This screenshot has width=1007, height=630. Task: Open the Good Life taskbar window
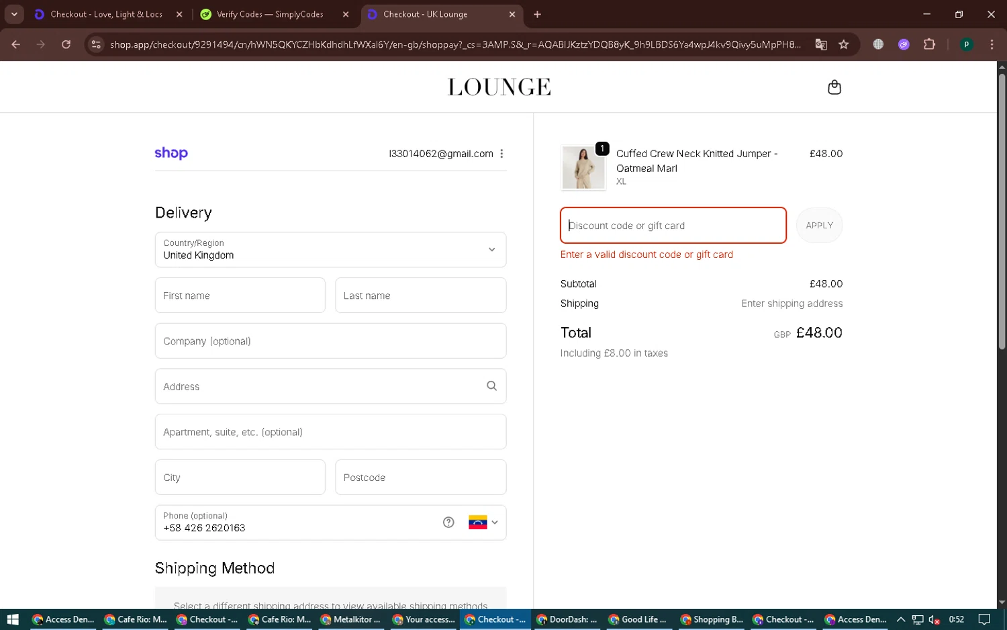pos(639,619)
